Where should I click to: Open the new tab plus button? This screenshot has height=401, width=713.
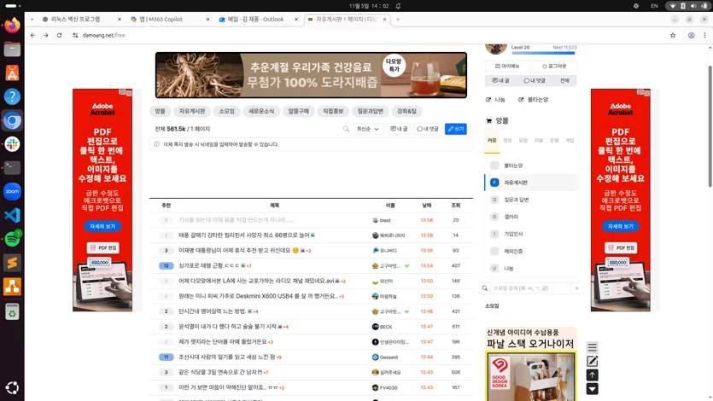pos(398,19)
